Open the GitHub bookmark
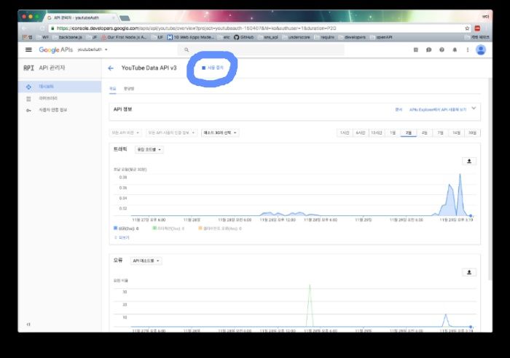Screen dimensions: 510x358 (243, 37)
